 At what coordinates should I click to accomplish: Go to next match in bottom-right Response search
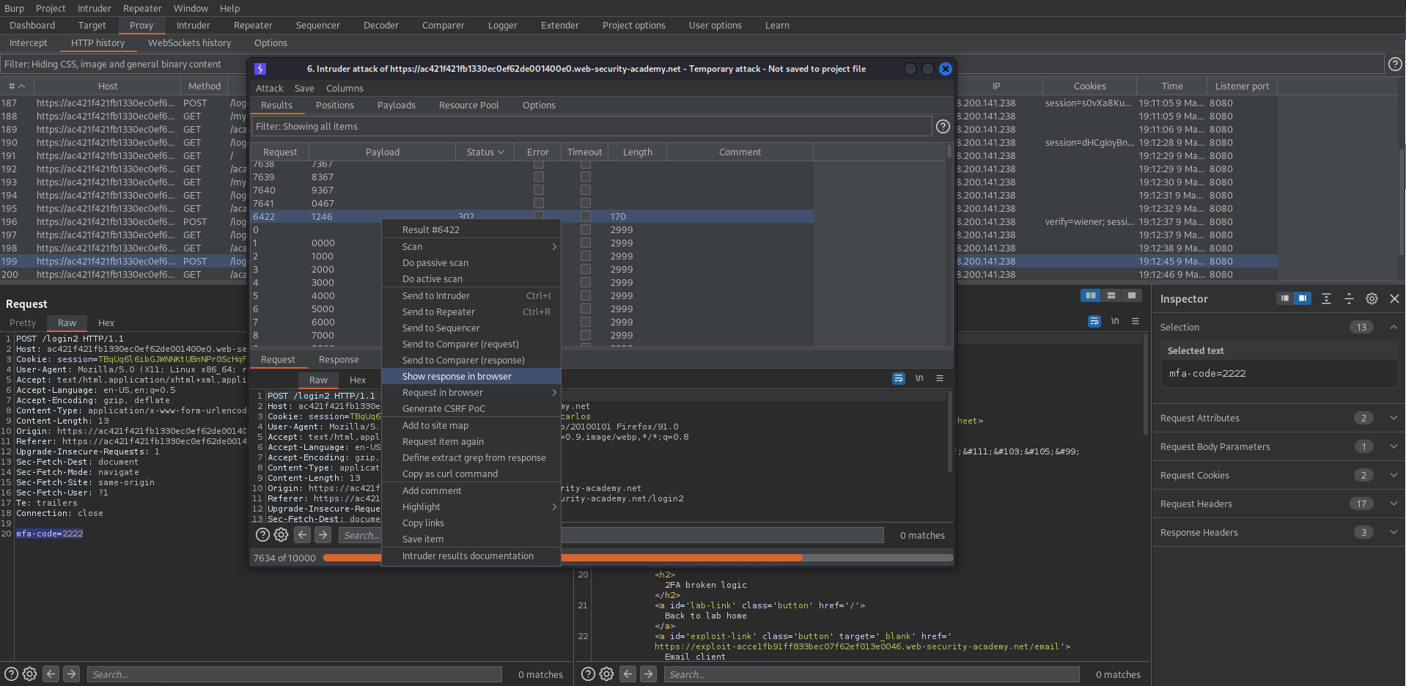click(648, 674)
